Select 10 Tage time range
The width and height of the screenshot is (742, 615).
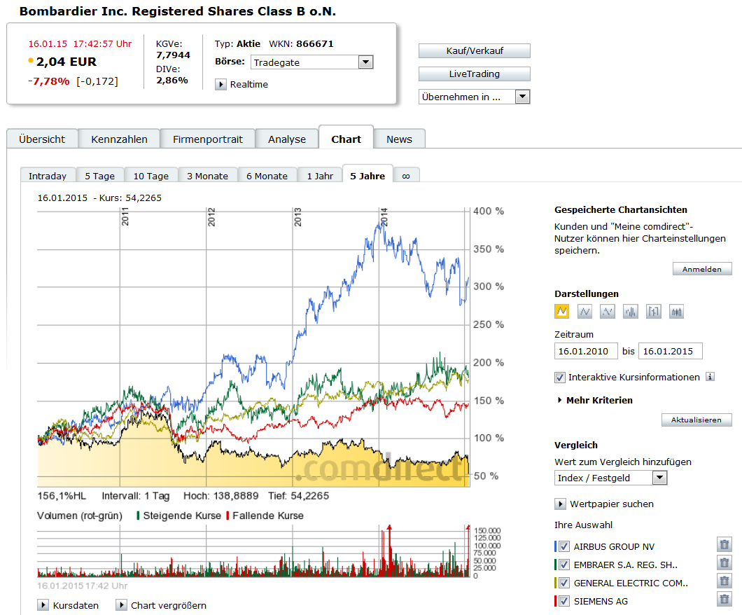click(x=151, y=176)
